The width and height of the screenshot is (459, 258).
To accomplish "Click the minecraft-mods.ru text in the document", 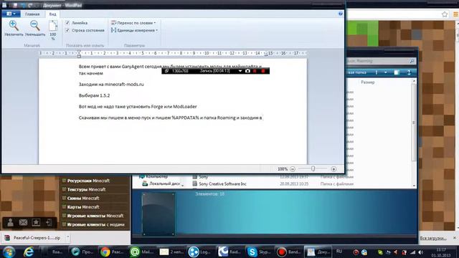I will tap(124, 85).
